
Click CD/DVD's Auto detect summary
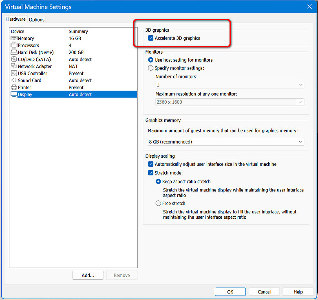pos(80,59)
